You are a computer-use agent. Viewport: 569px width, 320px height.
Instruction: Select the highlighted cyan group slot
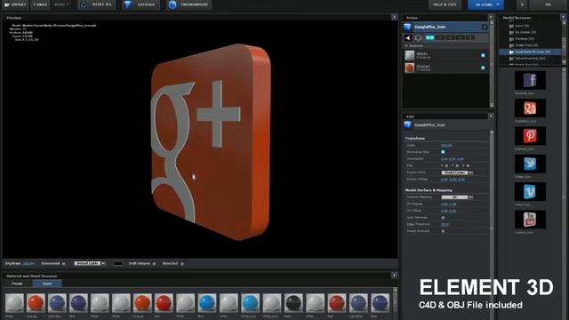point(430,37)
